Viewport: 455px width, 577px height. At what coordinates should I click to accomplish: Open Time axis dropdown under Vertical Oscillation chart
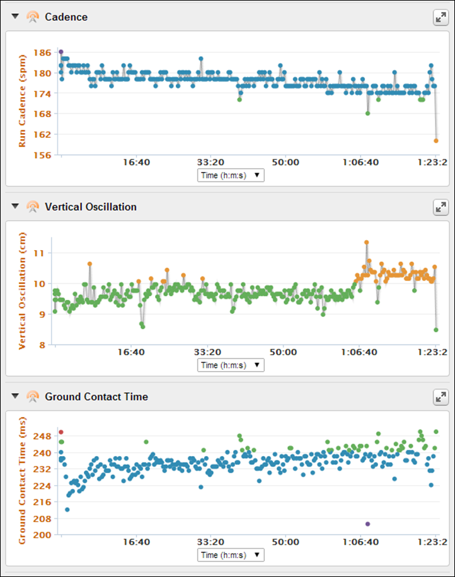tap(231, 365)
